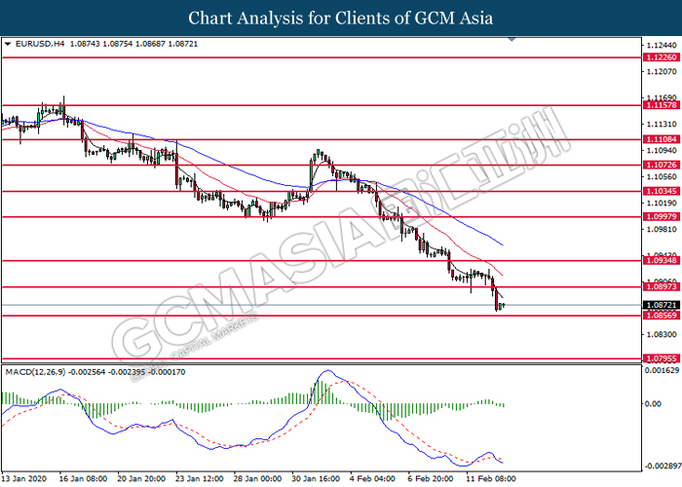Click the EURUSD,H4 symbol title text
This screenshot has width=682, height=487.
(40, 44)
